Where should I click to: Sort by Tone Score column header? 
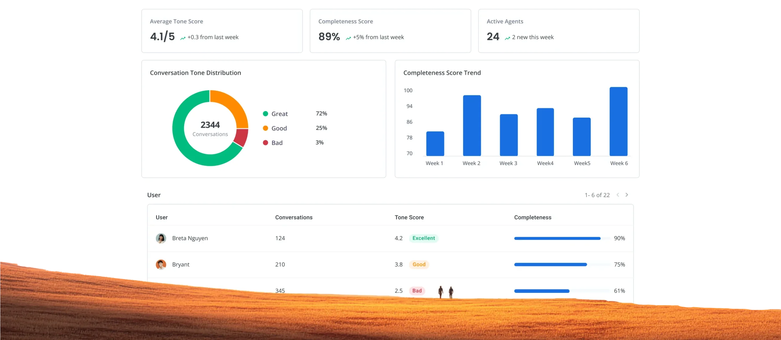(x=409, y=217)
